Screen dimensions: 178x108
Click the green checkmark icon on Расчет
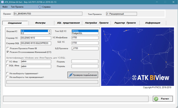pos(156,99)
